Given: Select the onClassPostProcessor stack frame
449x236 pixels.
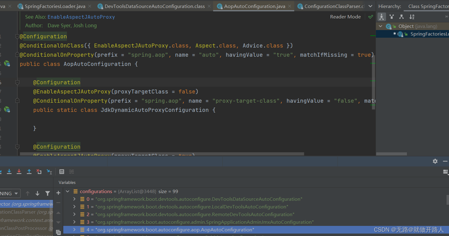Looking at the screenshot, I should (26, 228).
